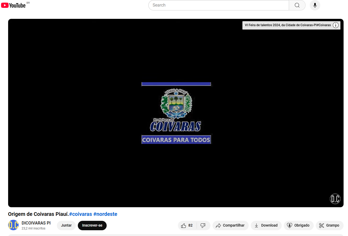Viewport: 348px width, 236px height.
Task: Click the D.C channel watermark in video
Action: click(335, 199)
